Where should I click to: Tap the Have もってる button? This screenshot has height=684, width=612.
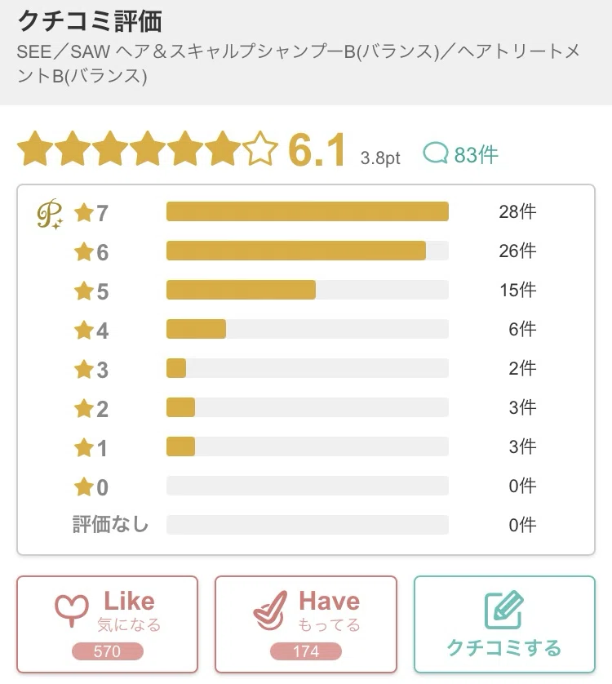306,624
